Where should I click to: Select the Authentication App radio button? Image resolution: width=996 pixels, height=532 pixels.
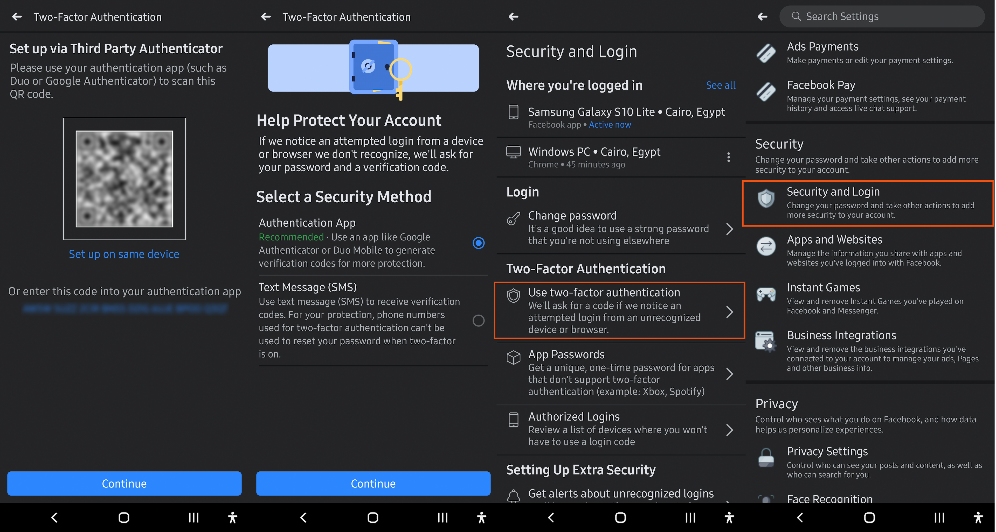point(478,243)
